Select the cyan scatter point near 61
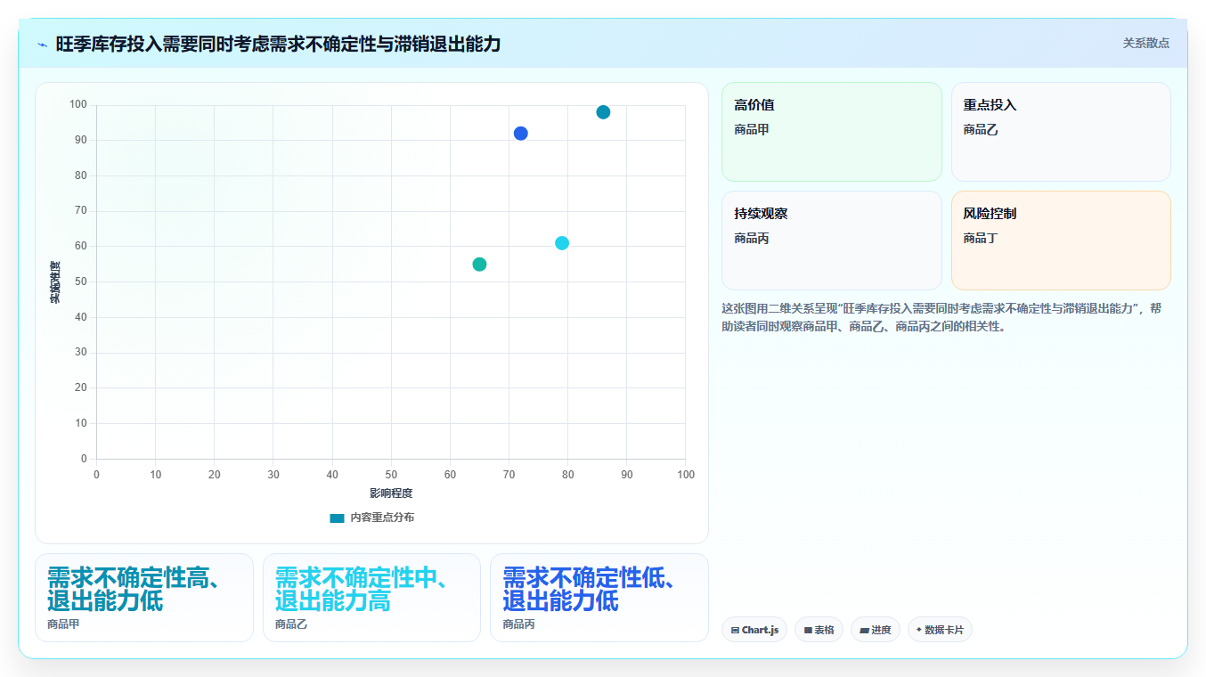 tap(562, 243)
